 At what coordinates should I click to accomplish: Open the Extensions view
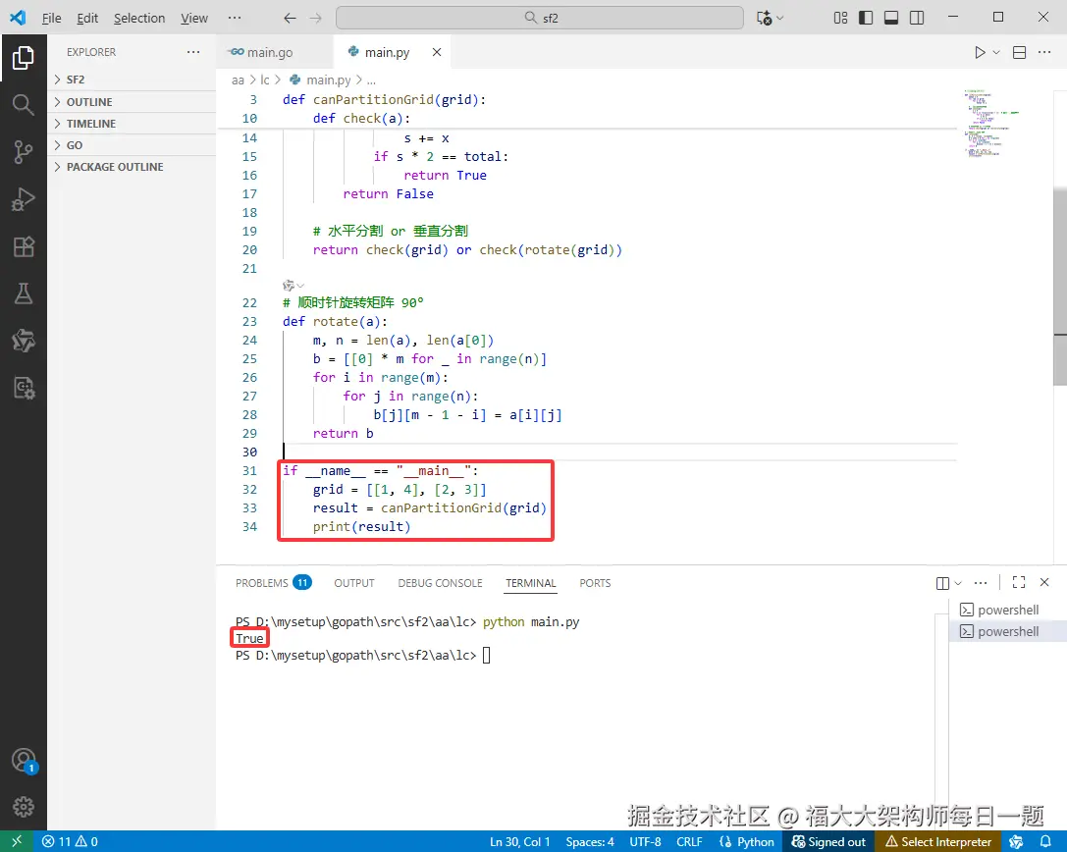pyautogui.click(x=24, y=246)
